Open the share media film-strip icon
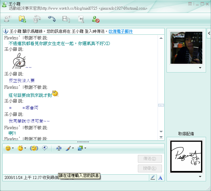The image size is (211, 191). 66,19
